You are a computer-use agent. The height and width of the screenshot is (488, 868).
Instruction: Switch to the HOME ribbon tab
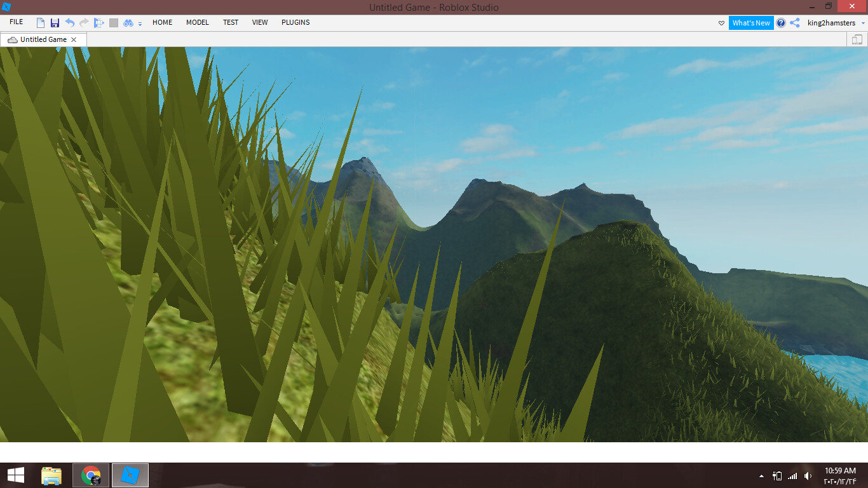(x=163, y=22)
